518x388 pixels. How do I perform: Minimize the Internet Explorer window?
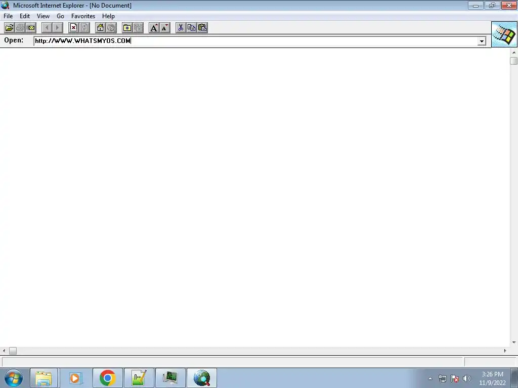click(x=476, y=5)
